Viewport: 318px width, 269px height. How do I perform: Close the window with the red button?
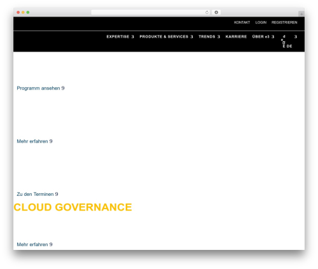tap(18, 12)
